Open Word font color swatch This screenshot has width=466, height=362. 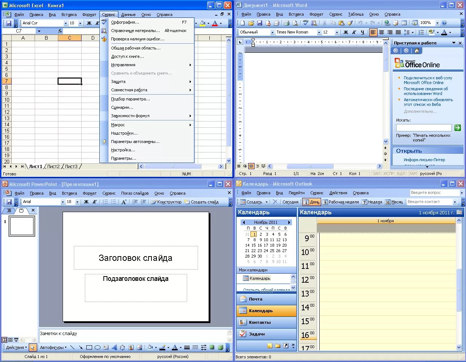pyautogui.click(x=444, y=32)
